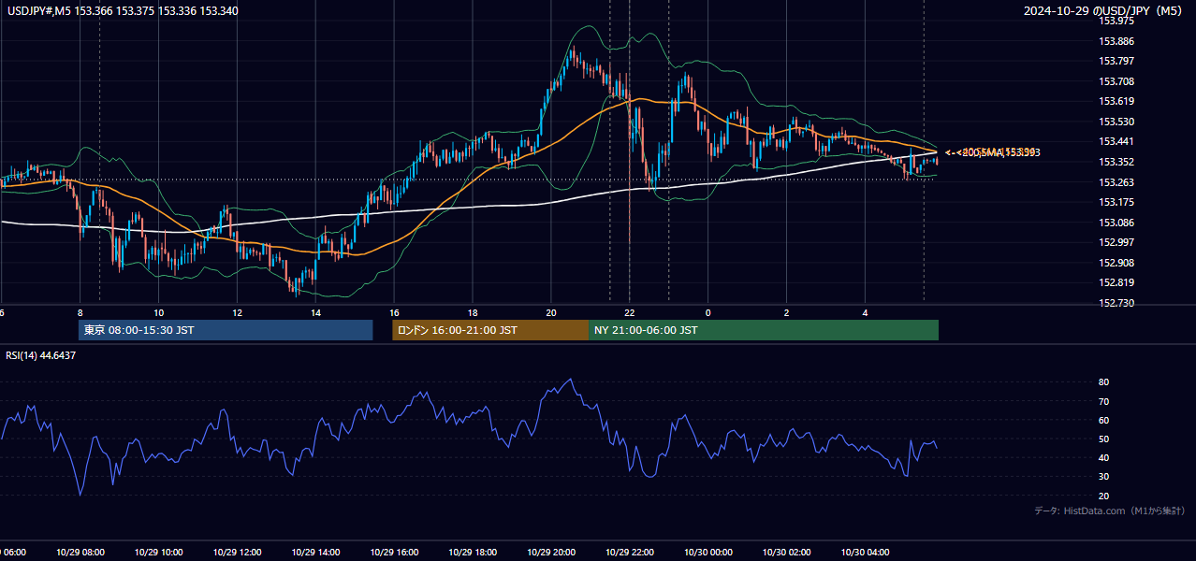Click hour label 4 under price chart
1196x561 pixels.
pyautogui.click(x=866, y=312)
